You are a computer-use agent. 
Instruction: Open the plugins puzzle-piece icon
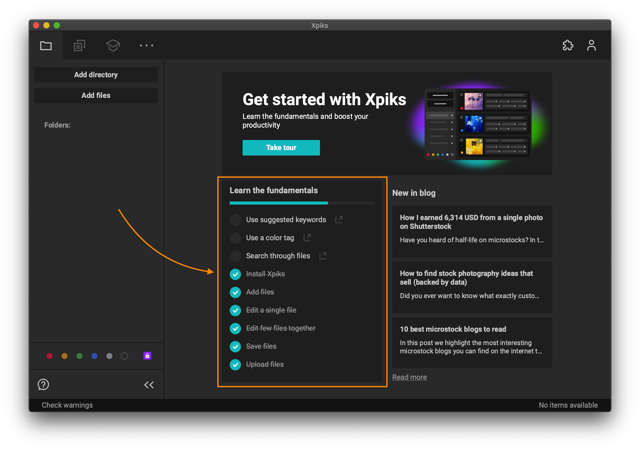567,45
